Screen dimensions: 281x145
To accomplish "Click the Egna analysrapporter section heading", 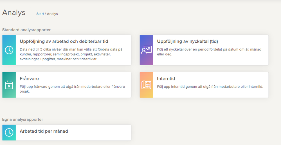I will pos(23,119).
